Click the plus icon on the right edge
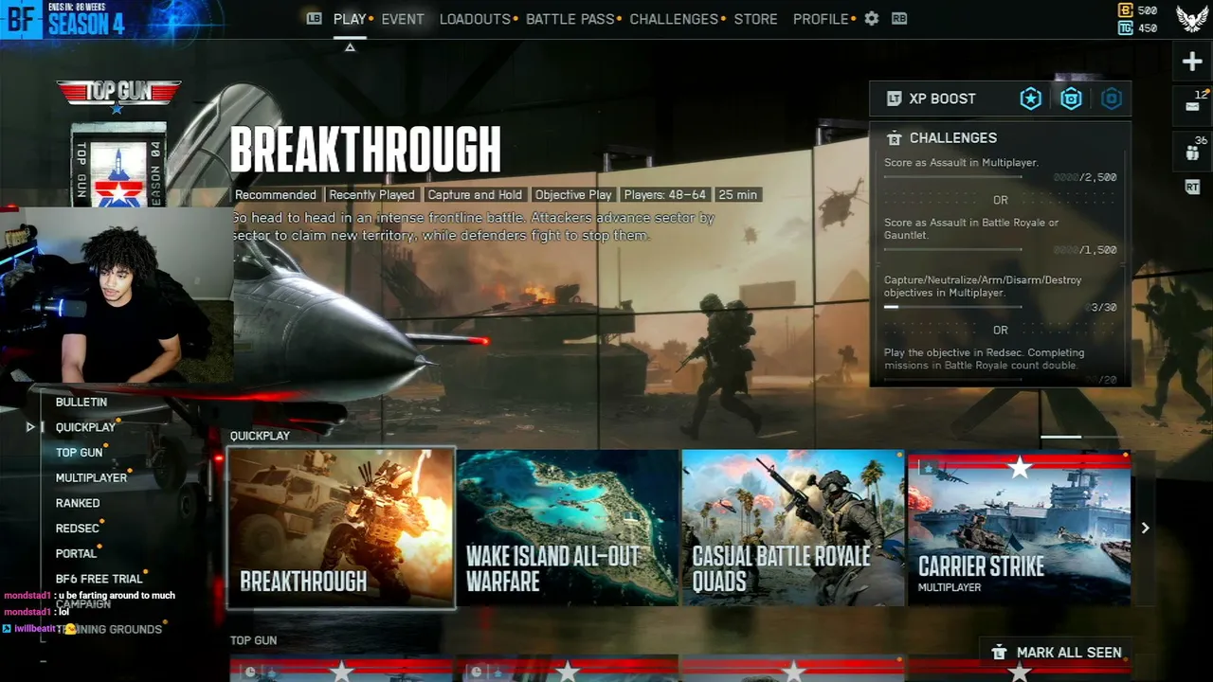The image size is (1213, 682). [1192, 63]
